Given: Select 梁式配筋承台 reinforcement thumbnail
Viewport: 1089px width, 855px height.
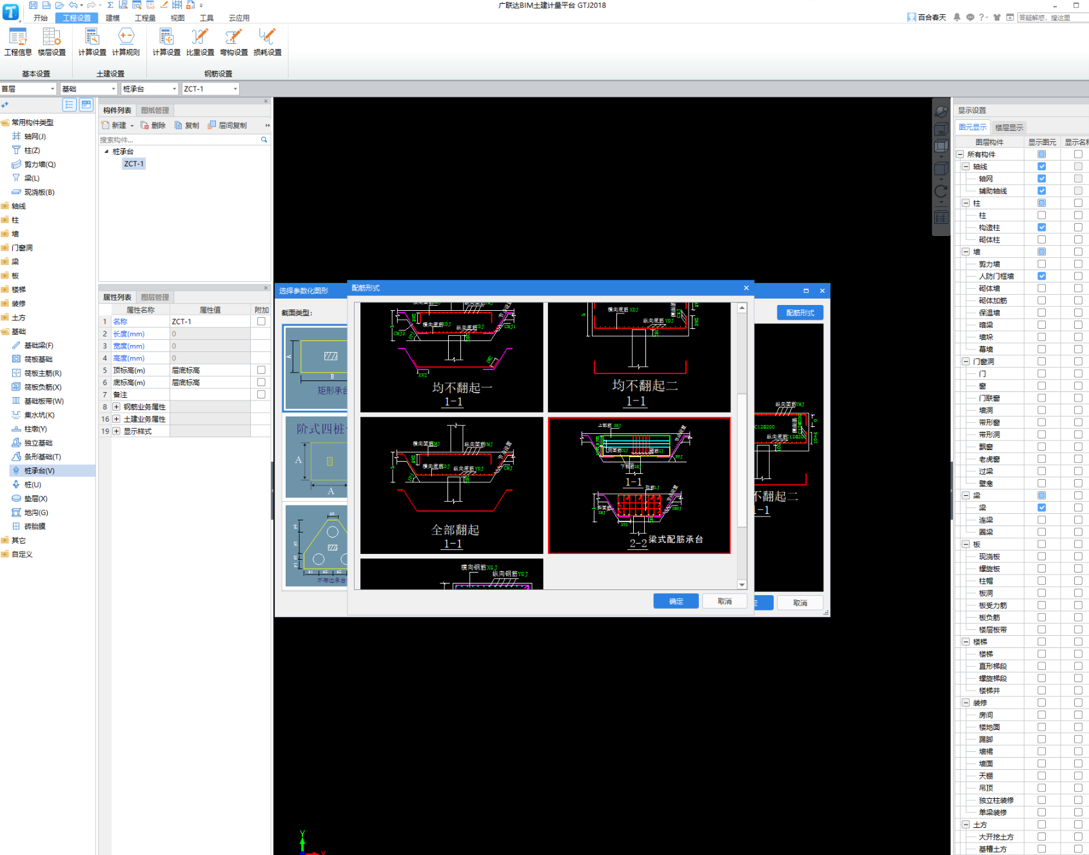Looking at the screenshot, I should tap(639, 486).
